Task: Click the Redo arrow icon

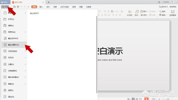Action: click(x=25, y=7)
